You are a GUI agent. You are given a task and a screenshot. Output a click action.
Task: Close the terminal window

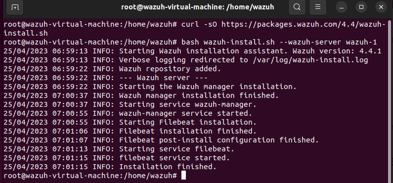[x=381, y=7]
